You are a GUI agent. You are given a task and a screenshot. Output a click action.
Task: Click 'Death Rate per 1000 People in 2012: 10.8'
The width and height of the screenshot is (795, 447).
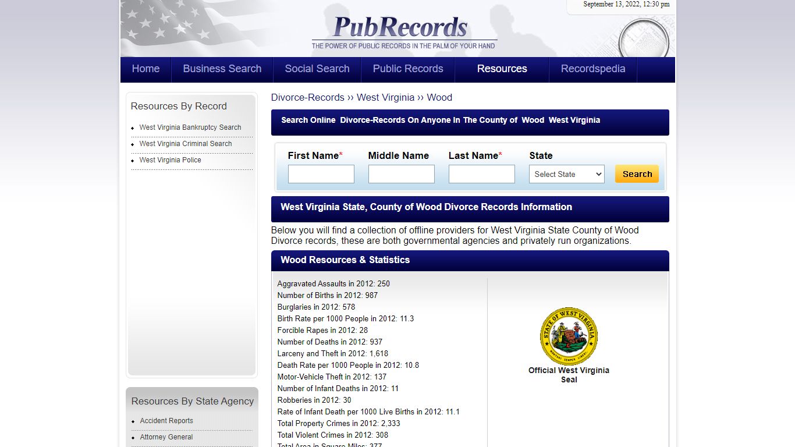coord(348,366)
